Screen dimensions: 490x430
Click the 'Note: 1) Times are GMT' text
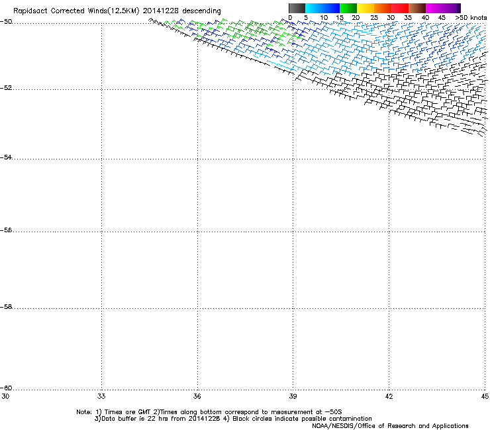[114, 412]
